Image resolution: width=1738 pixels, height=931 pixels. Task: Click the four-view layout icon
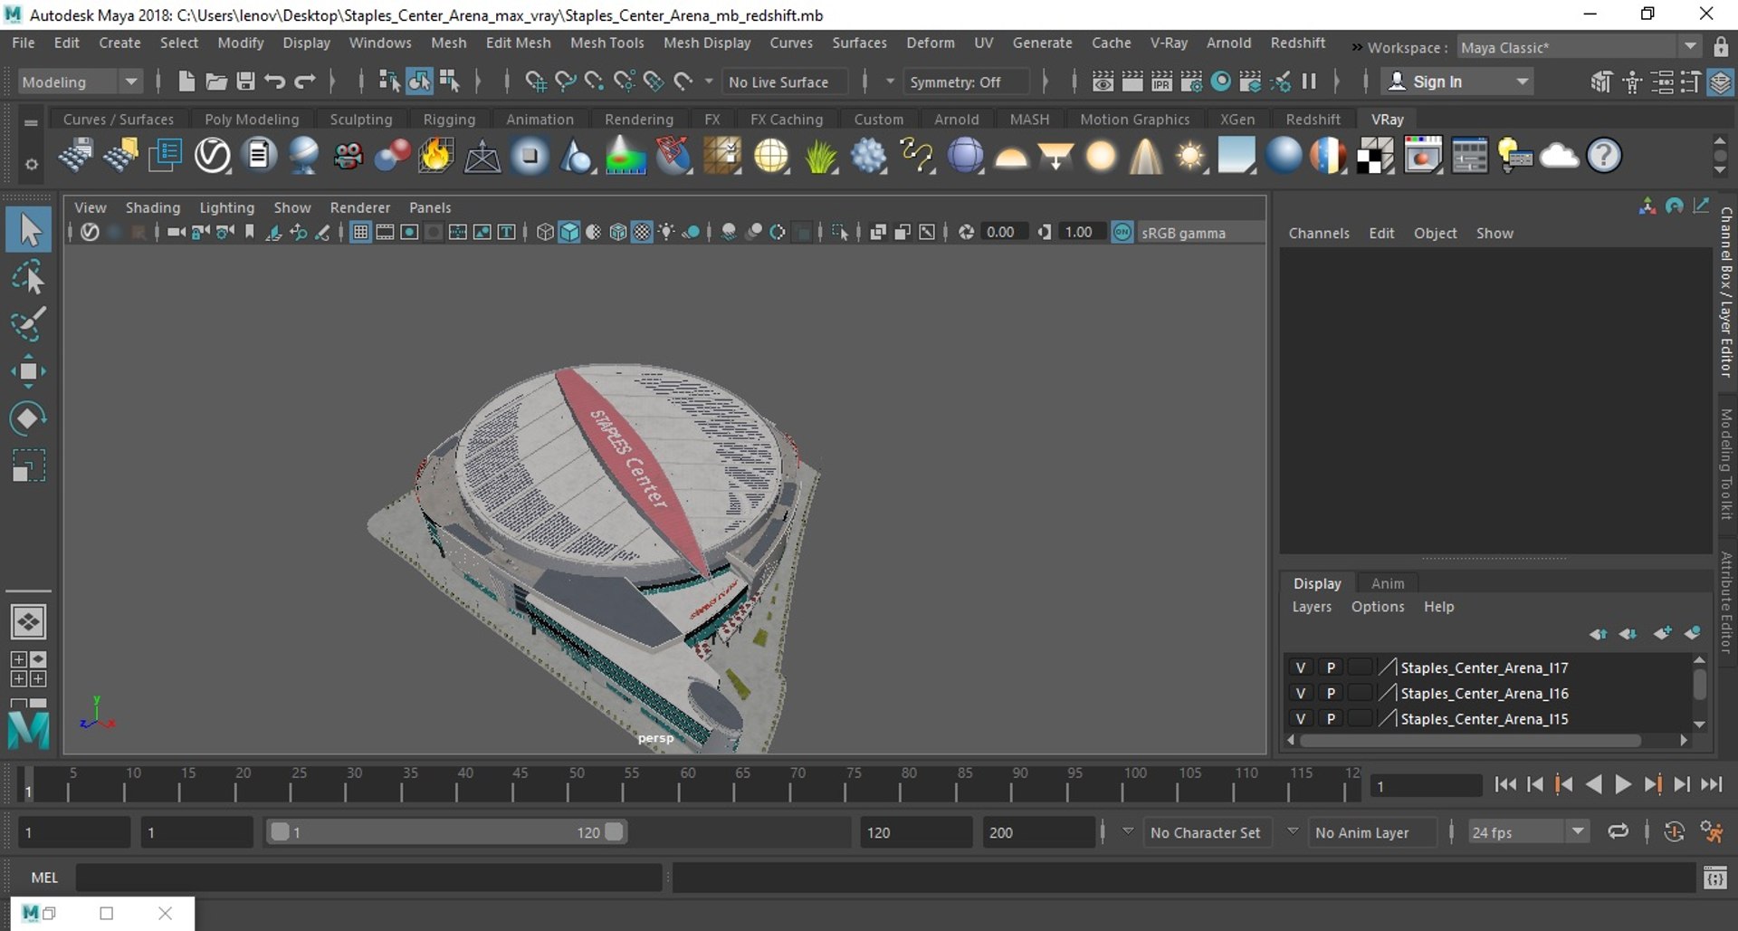tap(28, 669)
